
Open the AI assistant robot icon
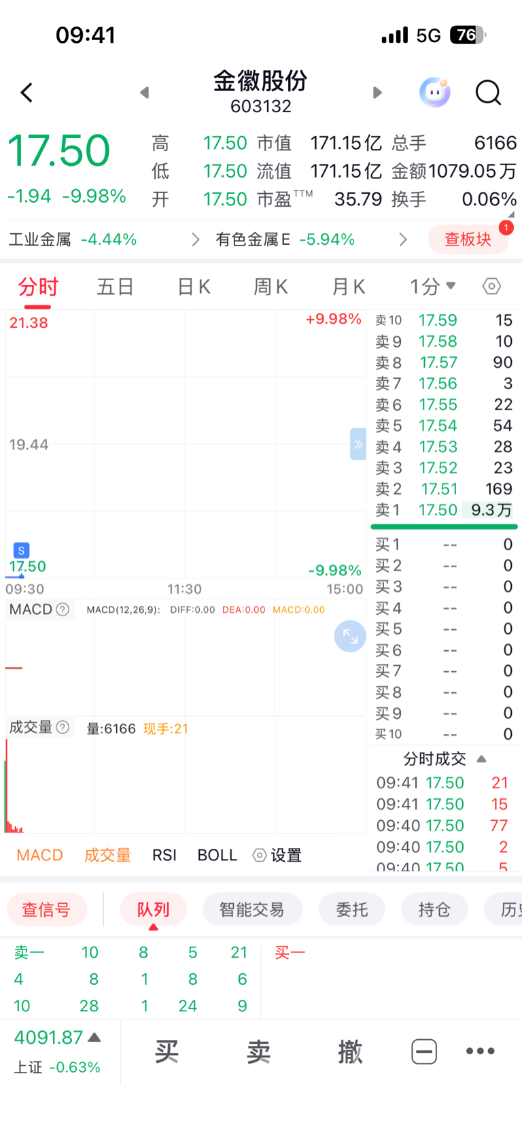pyautogui.click(x=435, y=92)
